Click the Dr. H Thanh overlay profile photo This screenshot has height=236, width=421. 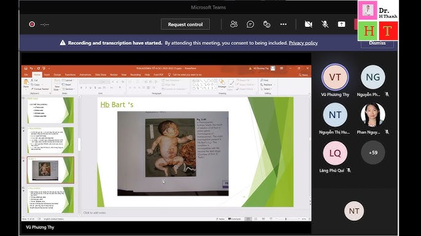pos(367,10)
